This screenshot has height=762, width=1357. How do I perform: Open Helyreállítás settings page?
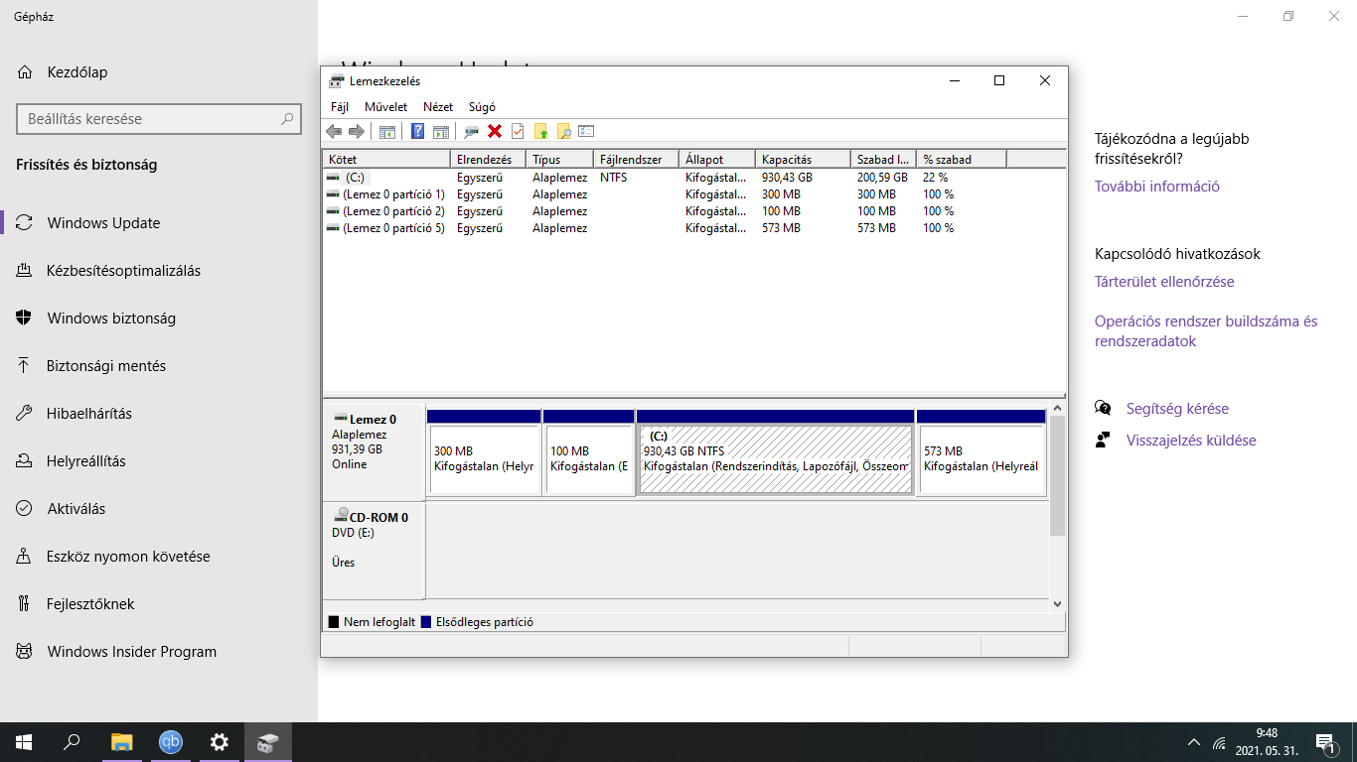[159, 461]
